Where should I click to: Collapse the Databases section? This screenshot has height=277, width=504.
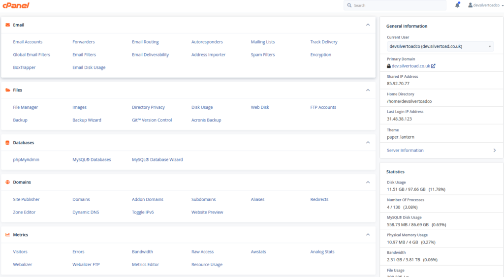(368, 143)
